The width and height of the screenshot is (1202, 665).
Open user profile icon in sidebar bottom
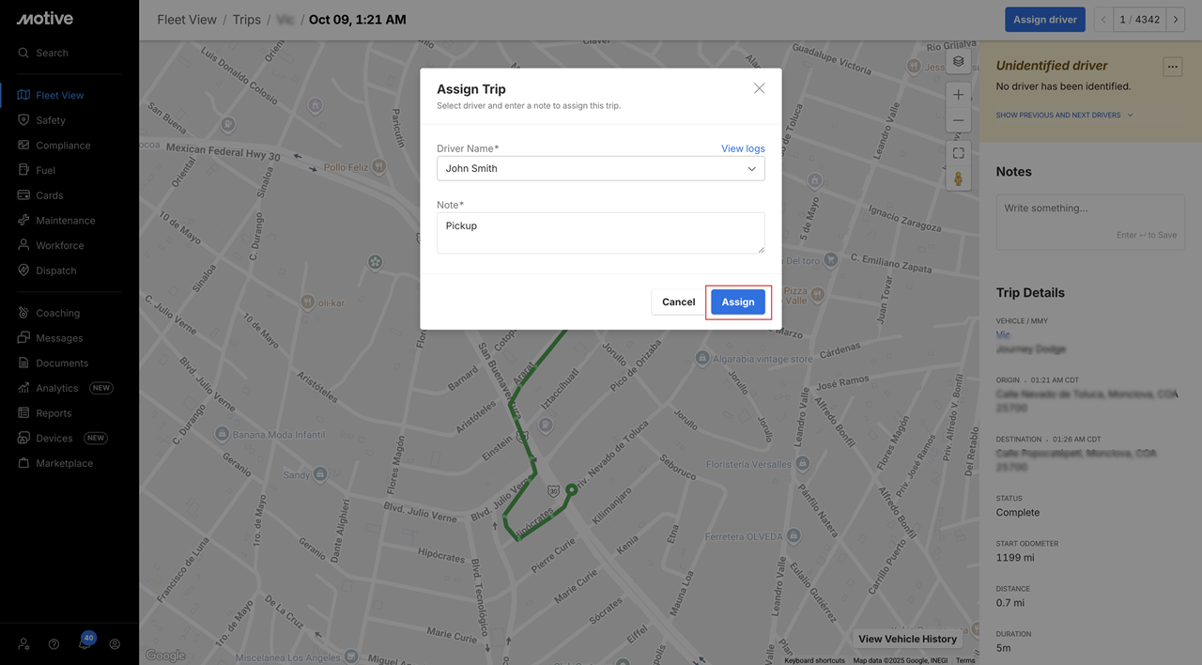point(115,644)
